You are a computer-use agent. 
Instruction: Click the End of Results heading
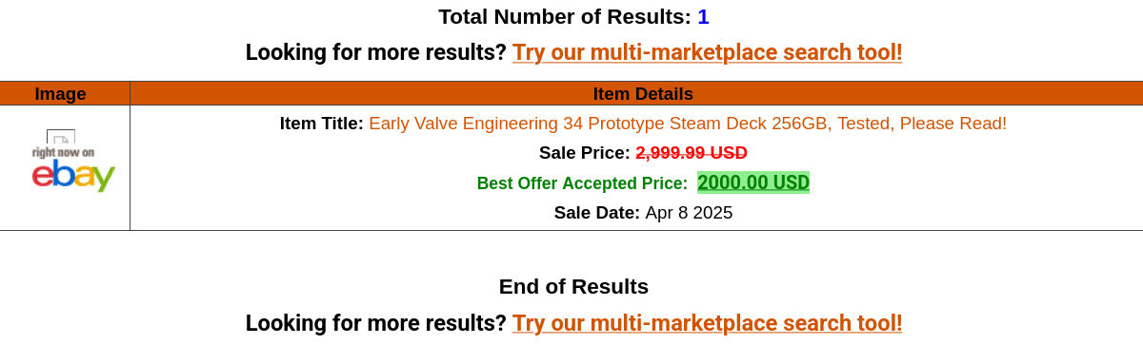click(x=573, y=287)
